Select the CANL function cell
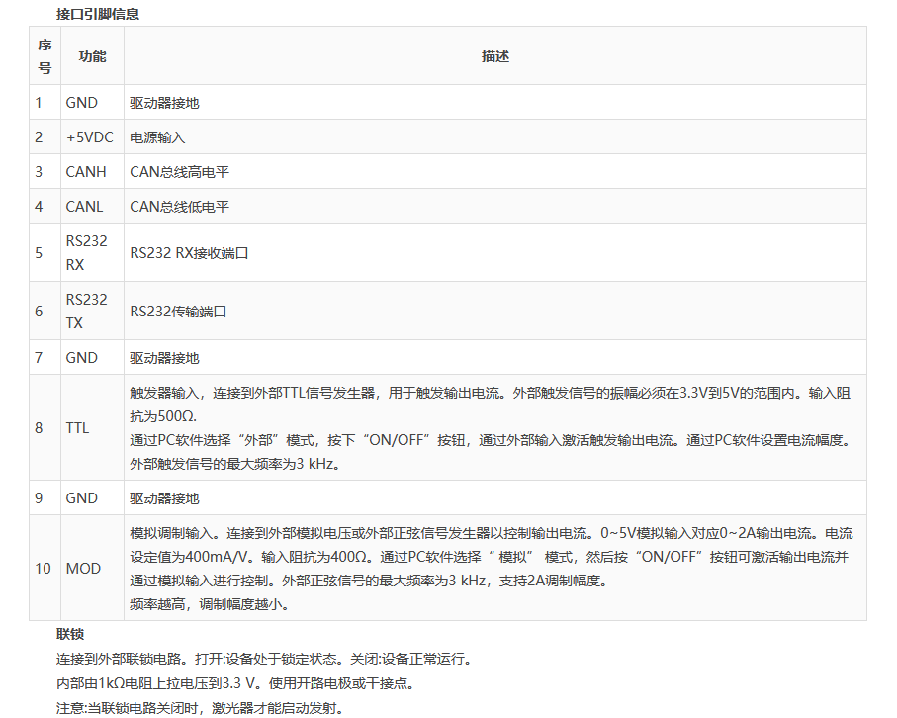897x718 pixels. tap(85, 207)
